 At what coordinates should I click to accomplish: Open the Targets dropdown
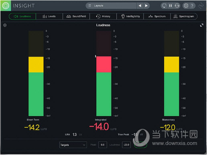point(73,145)
